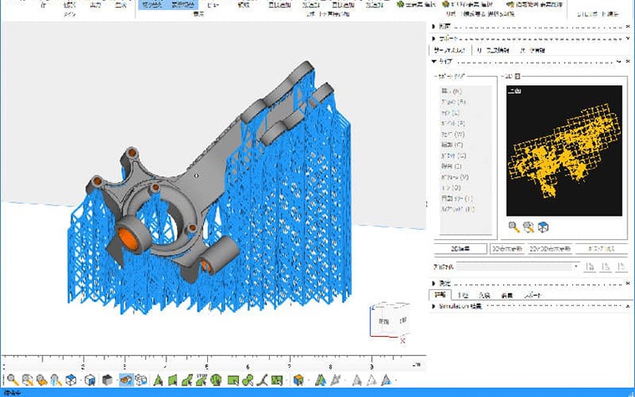
Task: Click the 2D/3D button below the preview
Action: [x=551, y=248]
